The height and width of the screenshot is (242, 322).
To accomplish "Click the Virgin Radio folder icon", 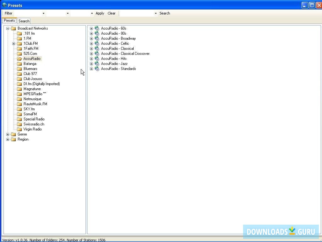I will [x=19, y=129].
